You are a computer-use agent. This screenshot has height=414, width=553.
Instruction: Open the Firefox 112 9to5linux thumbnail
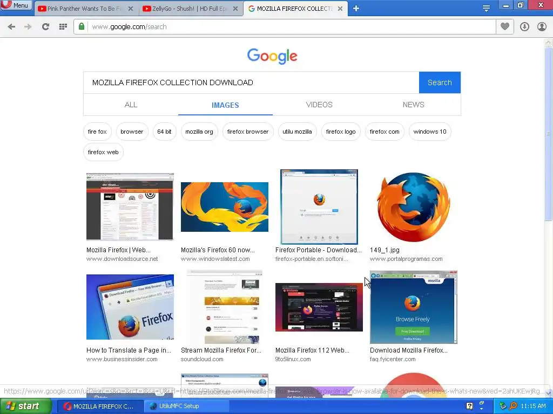point(319,307)
